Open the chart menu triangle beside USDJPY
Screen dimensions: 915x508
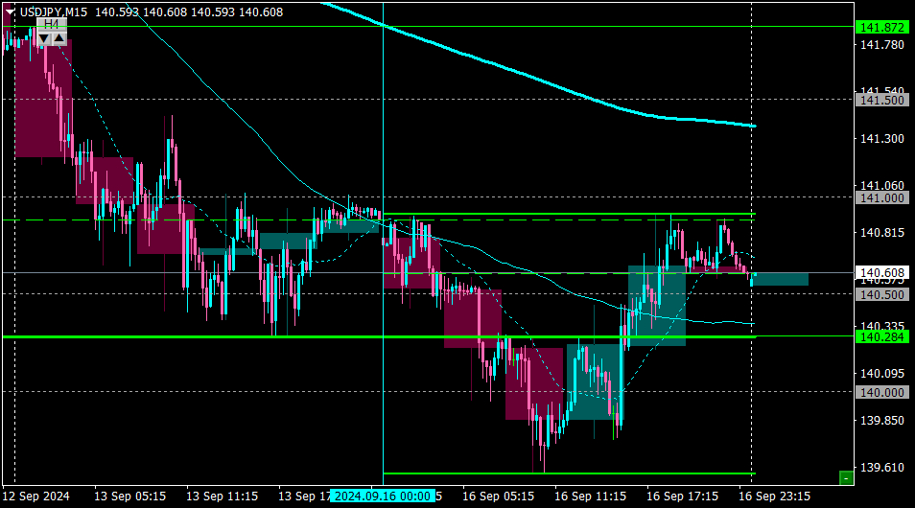point(10,12)
